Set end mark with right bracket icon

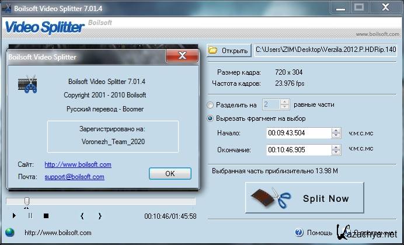point(100,216)
